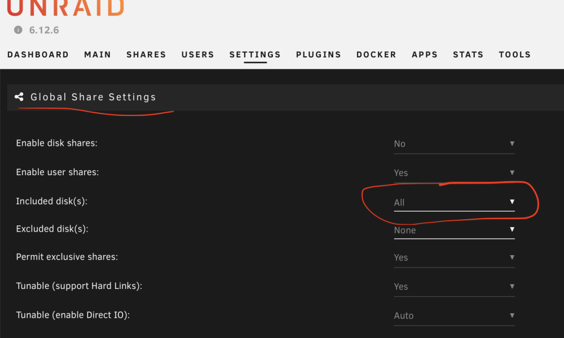Click the share icon in Global Share Settings
This screenshot has width=564, height=338.
pyautogui.click(x=19, y=97)
